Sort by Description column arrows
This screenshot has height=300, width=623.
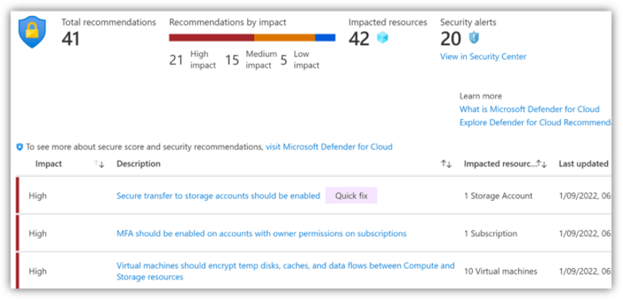pyautogui.click(x=447, y=163)
